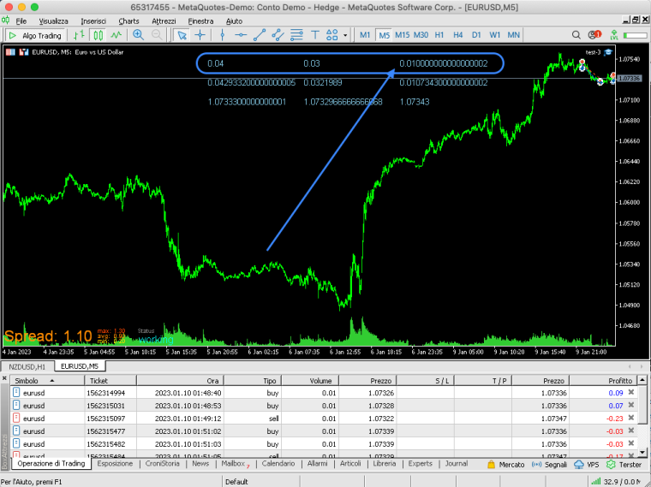Screen dimensions: 651x487
Task: Sort by the Volume column header
Action: (x=310, y=380)
